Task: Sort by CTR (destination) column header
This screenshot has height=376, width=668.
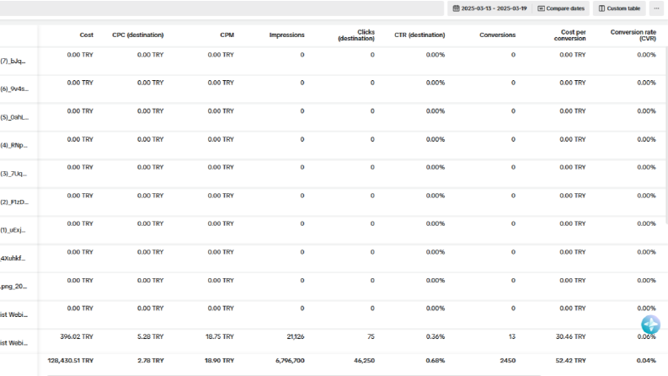Action: (x=420, y=35)
